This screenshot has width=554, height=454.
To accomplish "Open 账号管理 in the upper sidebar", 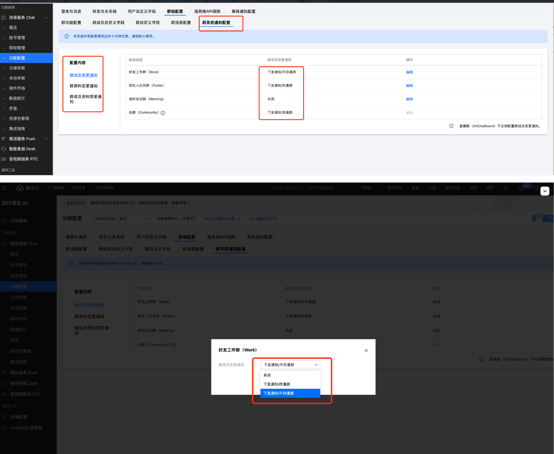I will coord(17,38).
